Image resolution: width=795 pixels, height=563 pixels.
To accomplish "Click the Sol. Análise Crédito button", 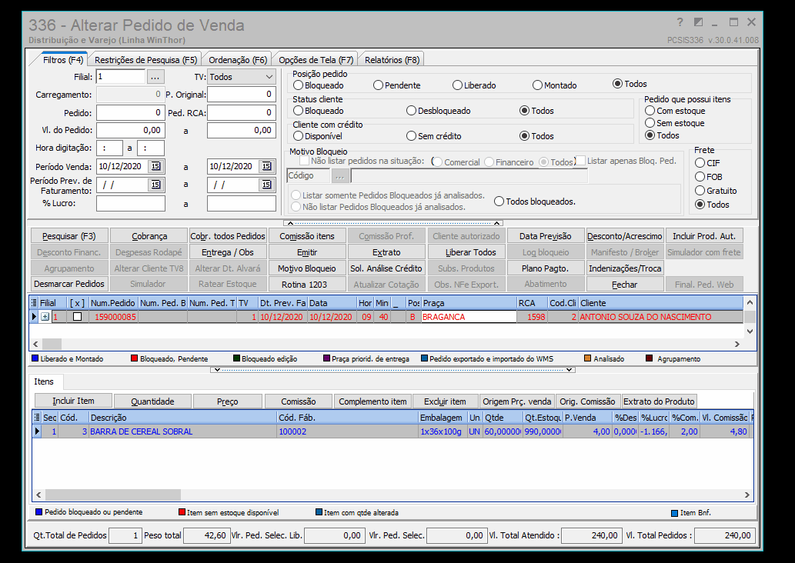I will coord(386,268).
